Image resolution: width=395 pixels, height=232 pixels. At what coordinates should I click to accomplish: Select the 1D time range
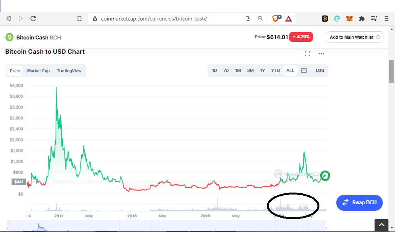[x=214, y=70]
